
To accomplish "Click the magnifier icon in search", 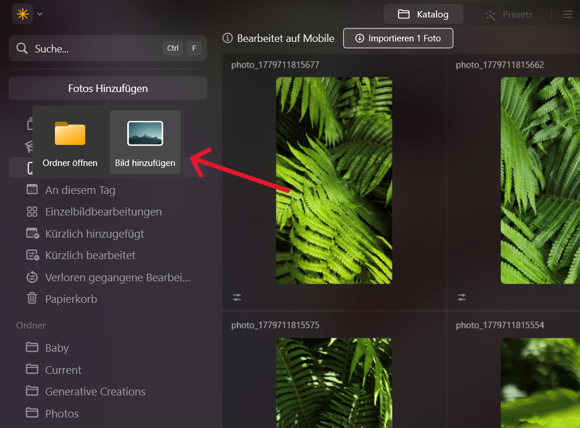I will tap(22, 48).
